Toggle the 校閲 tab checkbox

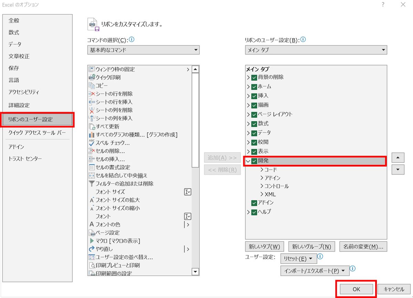click(254, 142)
